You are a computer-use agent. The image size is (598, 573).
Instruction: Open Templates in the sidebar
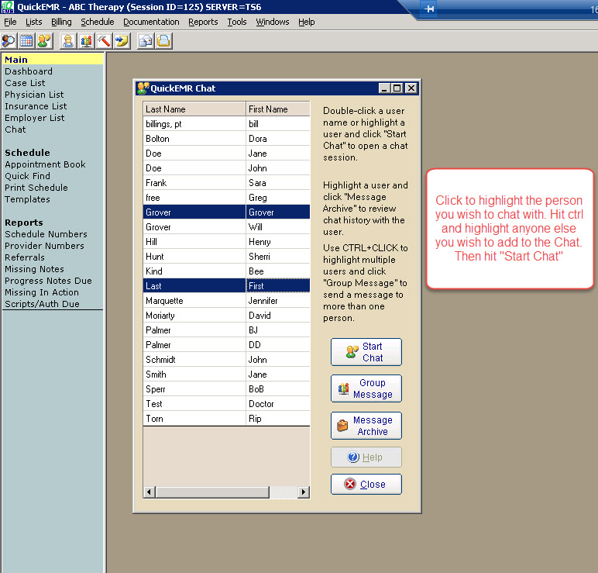(x=27, y=199)
